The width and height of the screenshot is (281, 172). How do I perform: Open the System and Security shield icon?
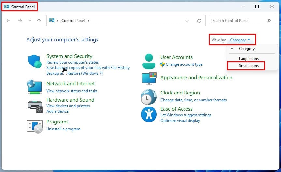(x=35, y=62)
